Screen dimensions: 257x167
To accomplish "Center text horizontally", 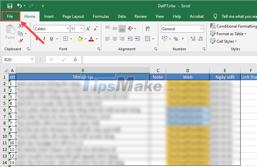I will 115,39.
